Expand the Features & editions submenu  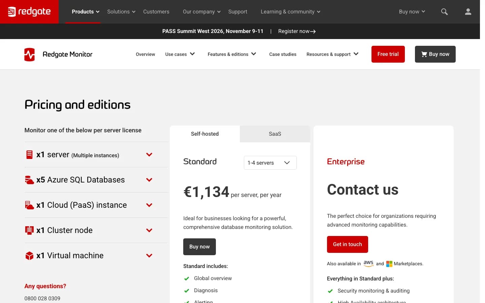[232, 54]
